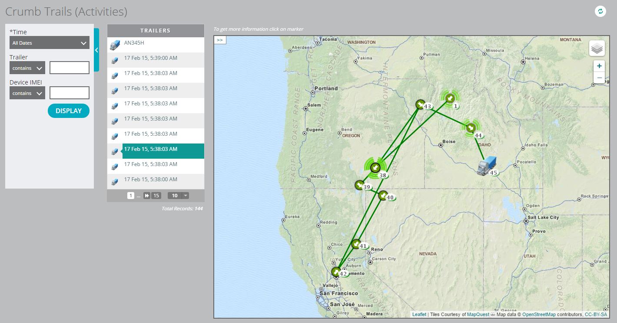Open the map layers selector
Viewport: 617px width, 323px height.
(x=597, y=48)
